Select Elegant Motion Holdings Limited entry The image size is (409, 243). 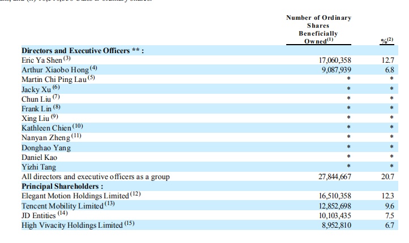coord(75,196)
